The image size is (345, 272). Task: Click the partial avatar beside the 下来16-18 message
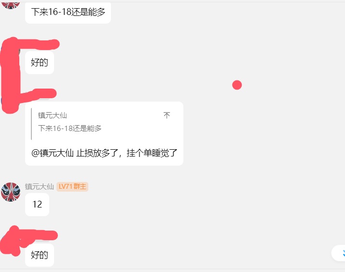[11, 4]
